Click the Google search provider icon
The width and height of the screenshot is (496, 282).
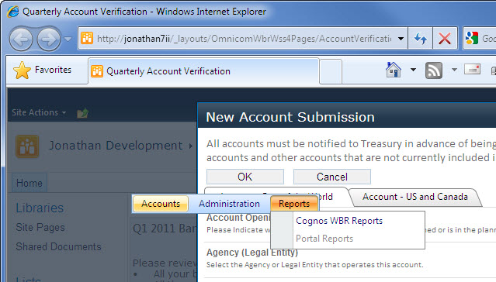[472, 38]
